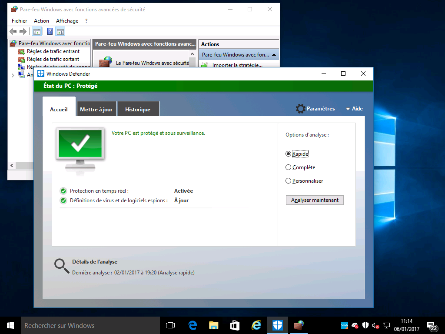Open the Fichier menu in firewall window

click(x=19, y=21)
